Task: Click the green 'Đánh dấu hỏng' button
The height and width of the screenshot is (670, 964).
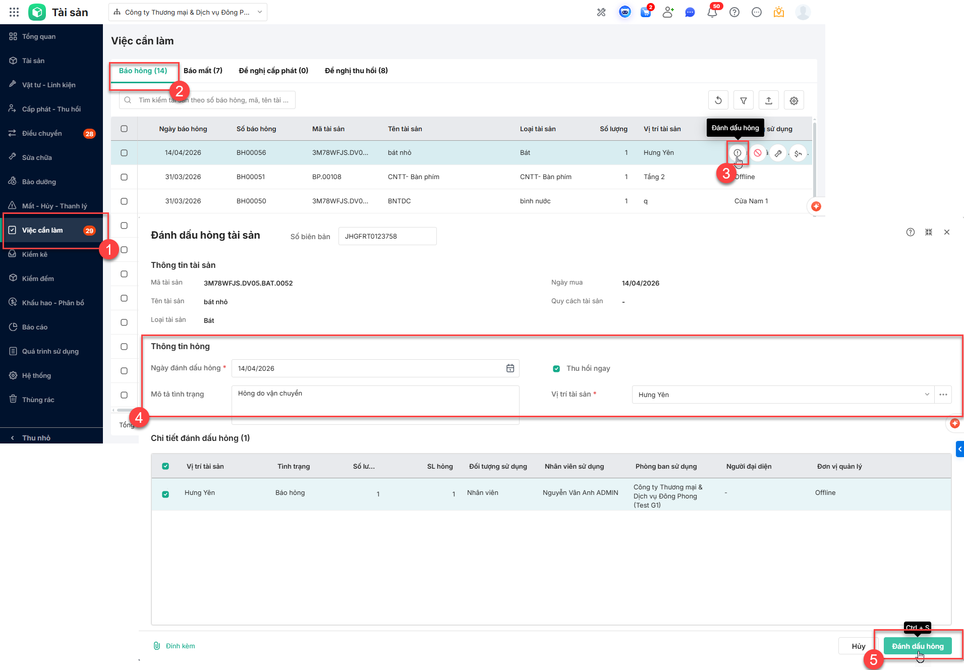Action: point(917,646)
